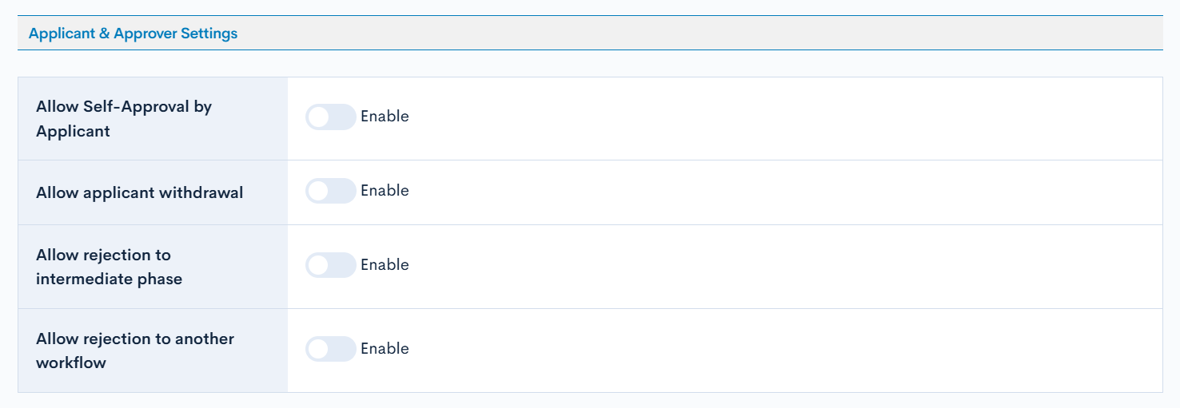1180x408 pixels.
Task: Select the Allow applicant withdrawal label text
Action: tap(140, 192)
